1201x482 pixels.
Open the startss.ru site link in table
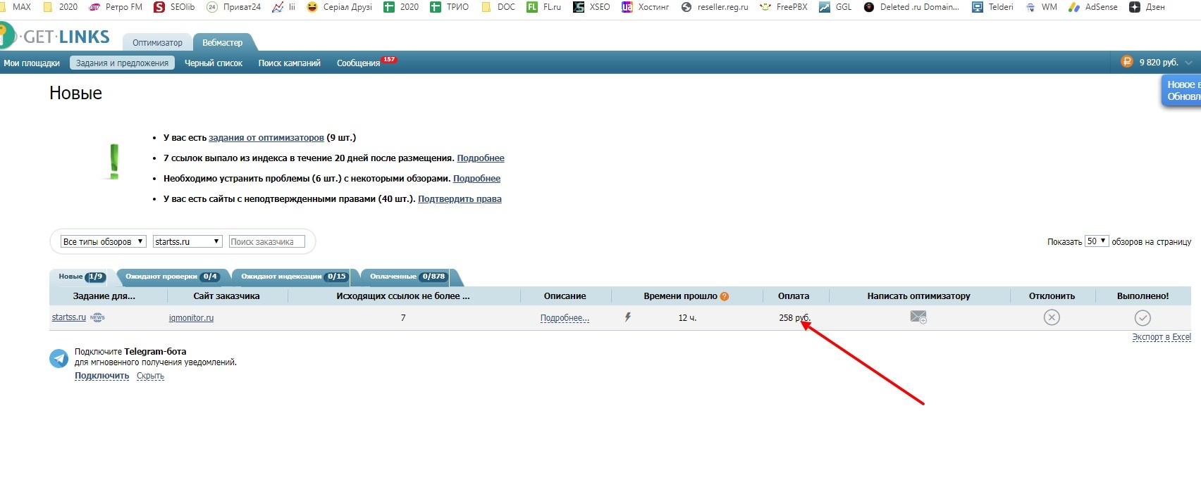pyautogui.click(x=69, y=317)
